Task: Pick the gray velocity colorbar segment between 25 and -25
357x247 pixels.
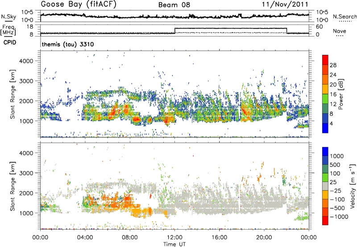Action: (x=325, y=186)
